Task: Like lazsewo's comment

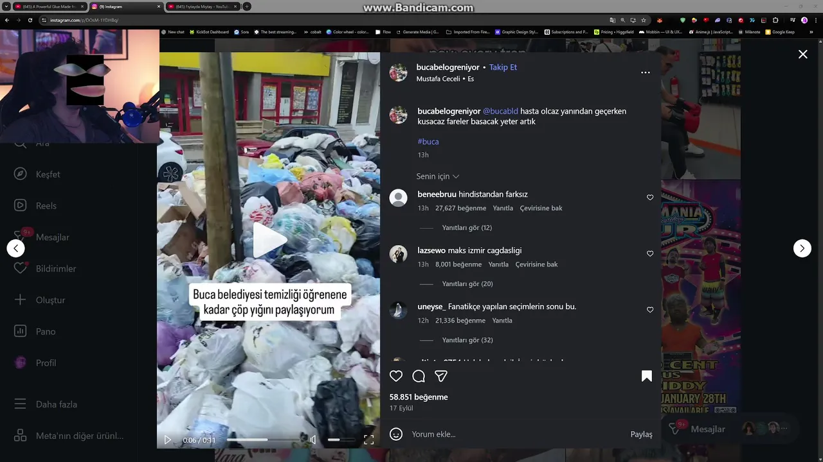Action: [650, 253]
